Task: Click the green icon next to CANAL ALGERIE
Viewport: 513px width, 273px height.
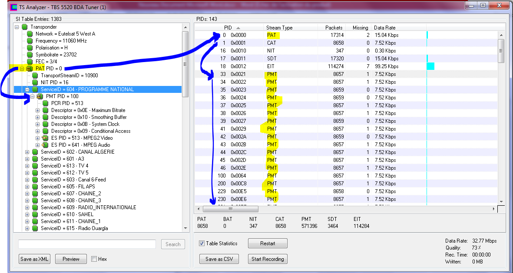Action: (35, 152)
